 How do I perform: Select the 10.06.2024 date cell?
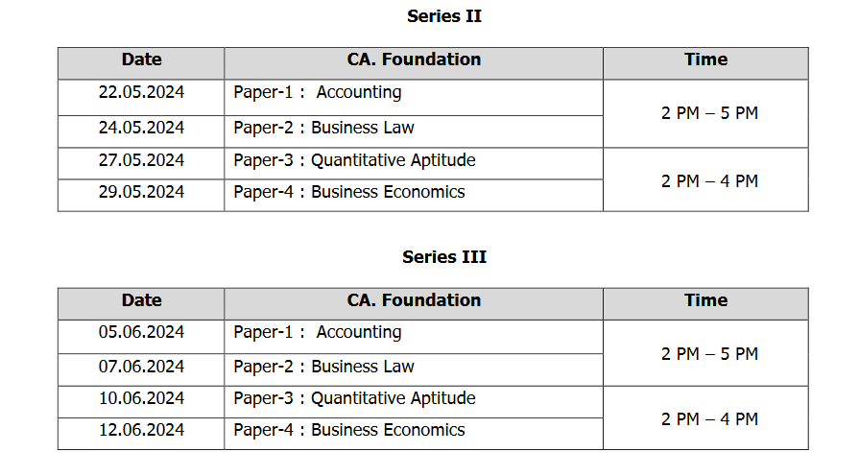141,398
